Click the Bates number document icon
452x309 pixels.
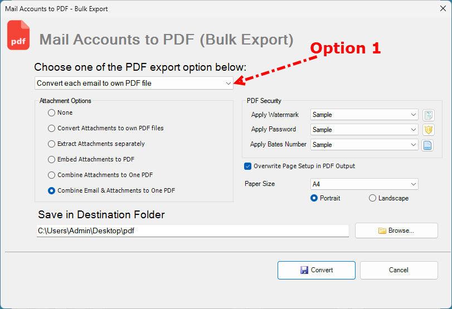(428, 145)
